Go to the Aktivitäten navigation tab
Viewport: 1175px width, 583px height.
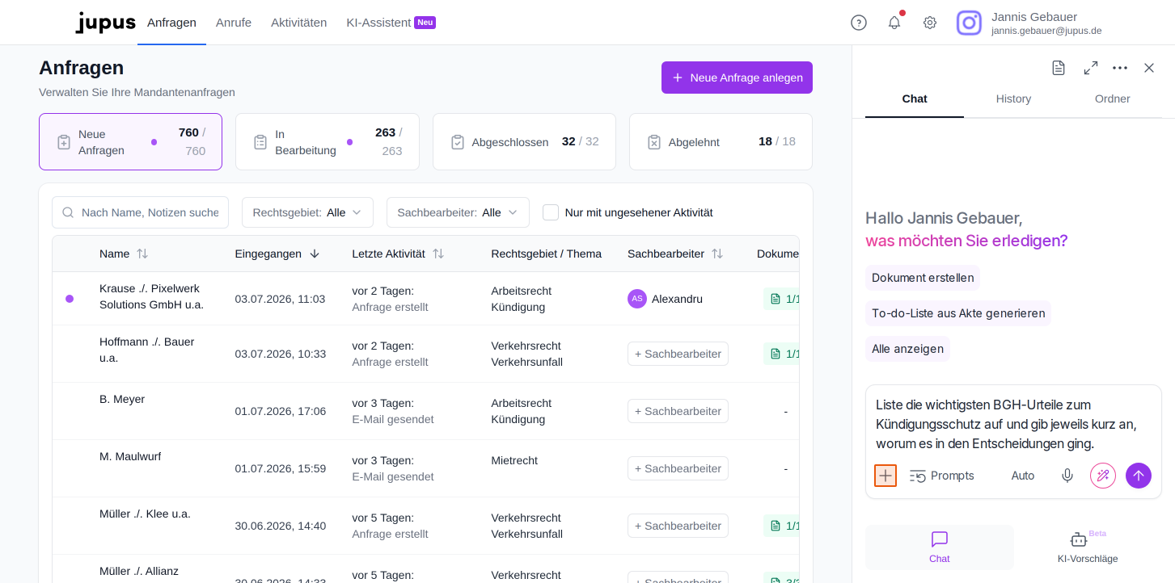coord(299,23)
